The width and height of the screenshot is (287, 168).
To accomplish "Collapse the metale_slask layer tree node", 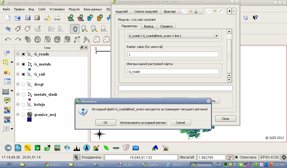I will tap(18, 94).
